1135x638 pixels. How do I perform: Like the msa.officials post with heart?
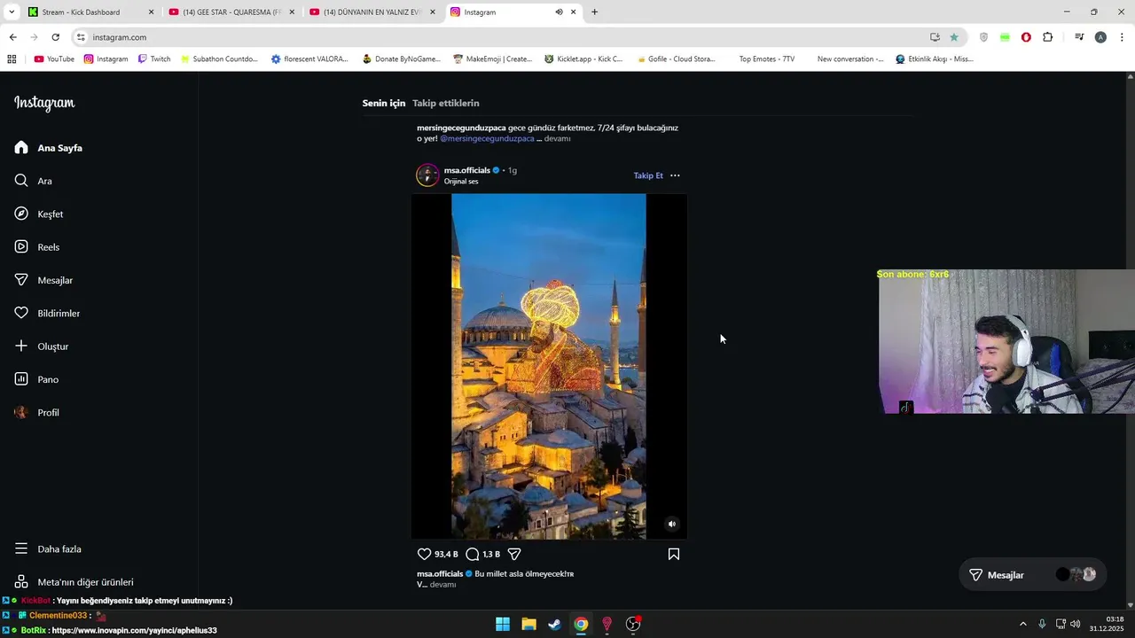click(x=424, y=554)
